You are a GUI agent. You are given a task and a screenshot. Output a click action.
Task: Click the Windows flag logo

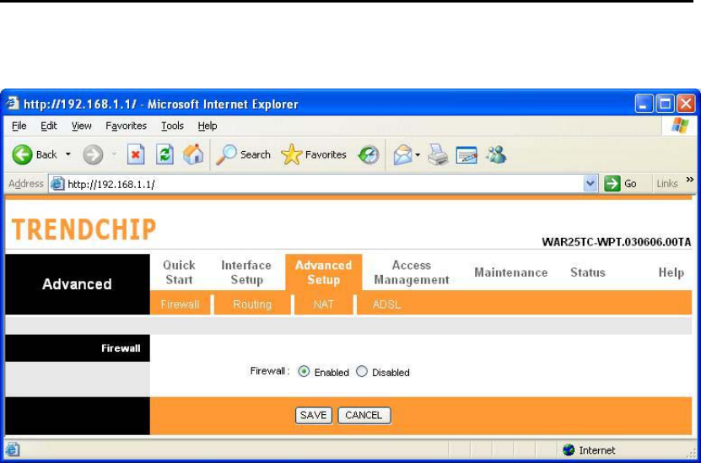pyautogui.click(x=680, y=126)
